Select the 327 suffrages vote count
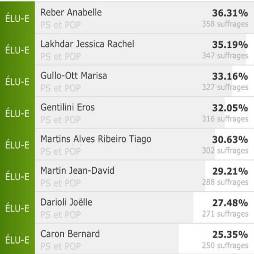Viewport: 254px width, 254px height. (225, 87)
